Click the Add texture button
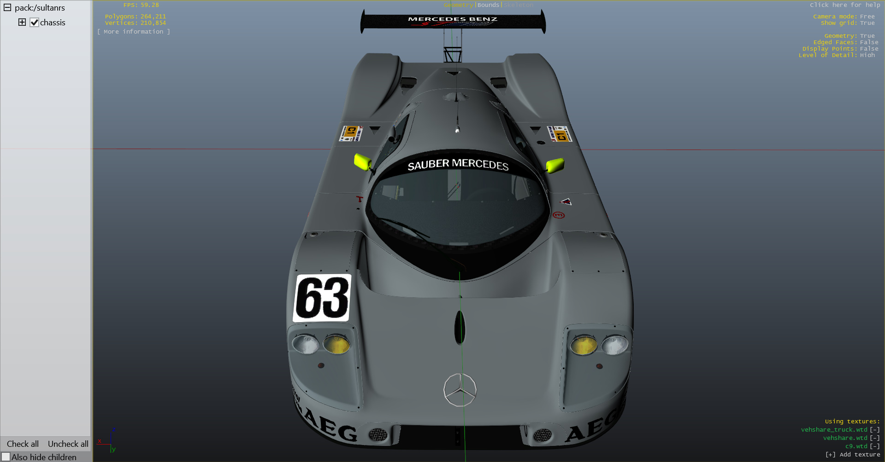This screenshot has height=462, width=885. pyautogui.click(x=853, y=454)
